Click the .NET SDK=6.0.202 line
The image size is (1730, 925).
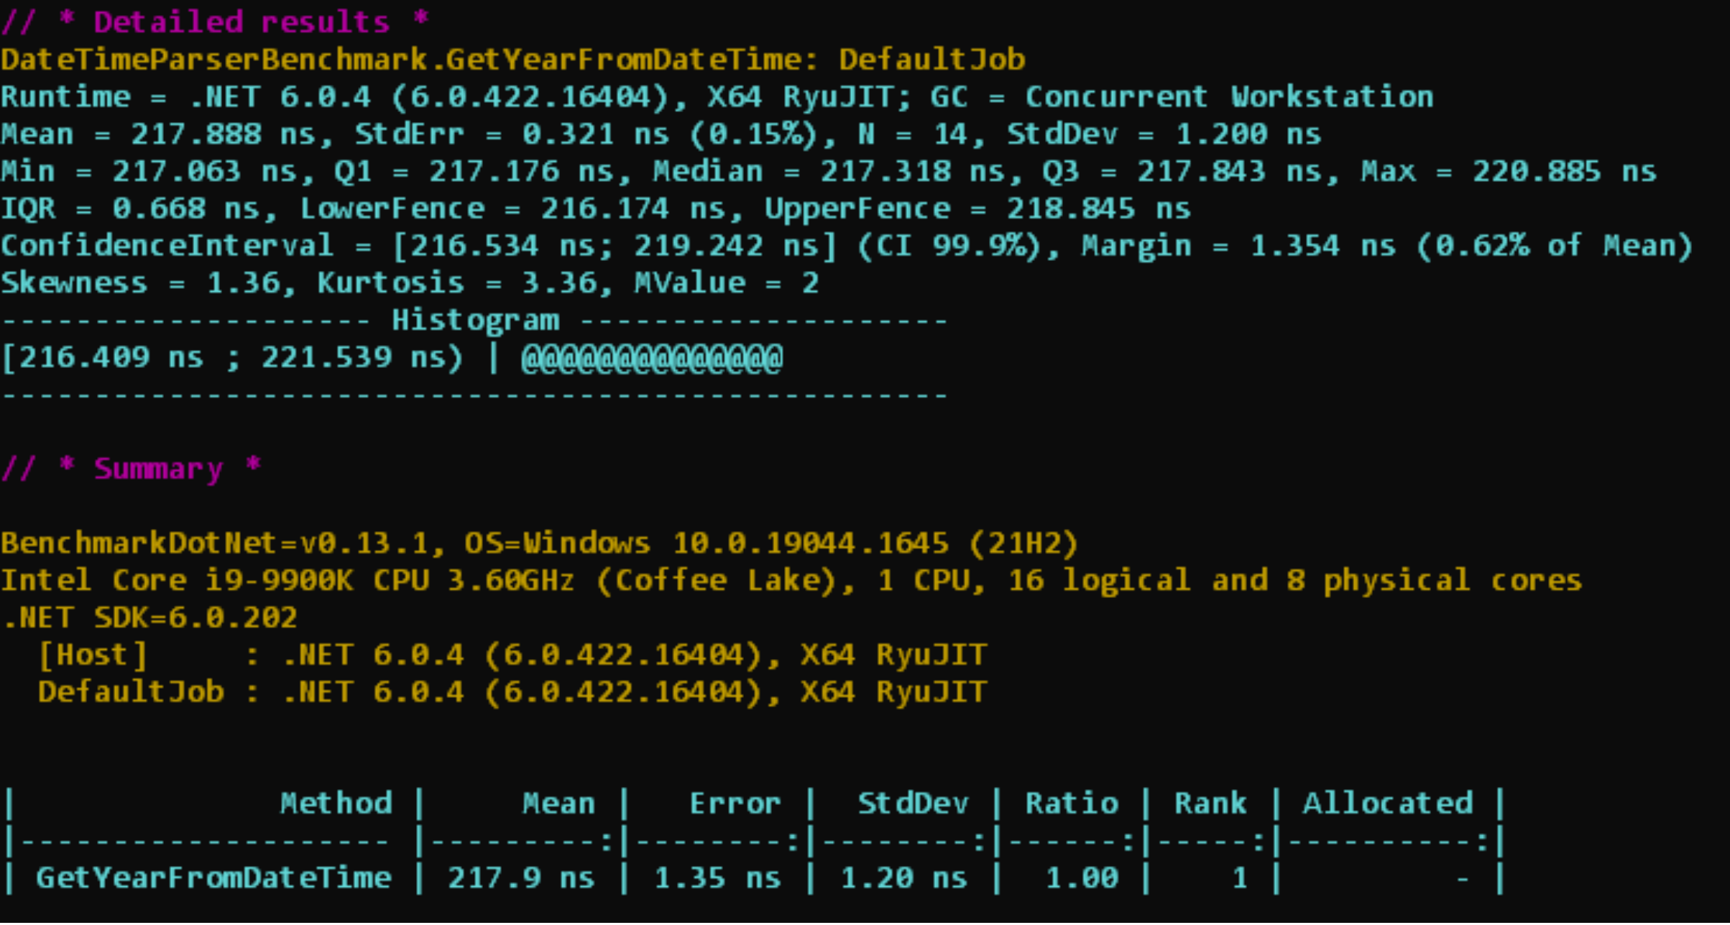coord(149,618)
